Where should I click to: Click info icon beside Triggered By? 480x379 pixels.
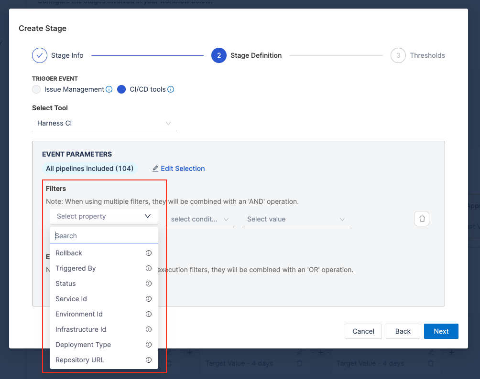149,268
